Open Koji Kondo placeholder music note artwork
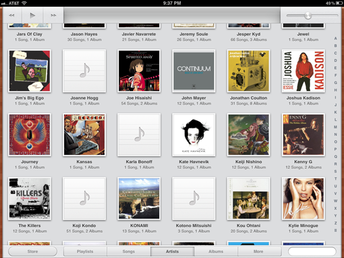 (x=84, y=199)
